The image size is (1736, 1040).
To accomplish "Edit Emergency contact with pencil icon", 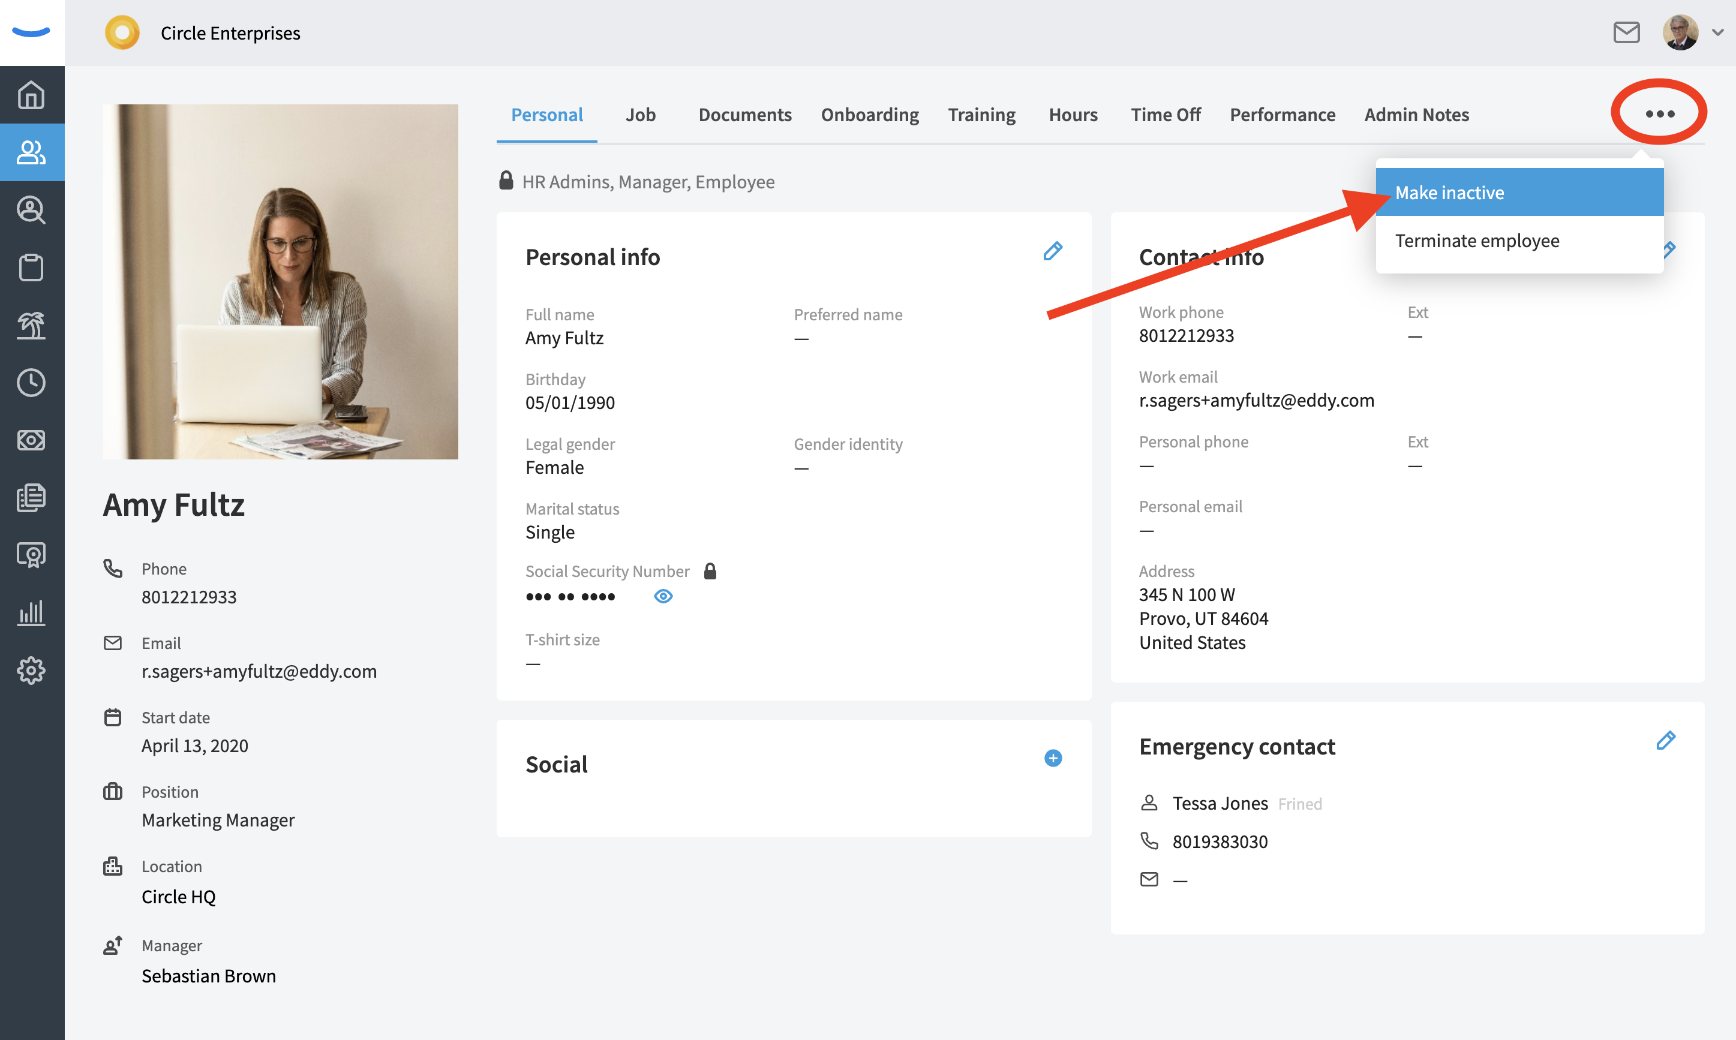I will click(x=1666, y=741).
